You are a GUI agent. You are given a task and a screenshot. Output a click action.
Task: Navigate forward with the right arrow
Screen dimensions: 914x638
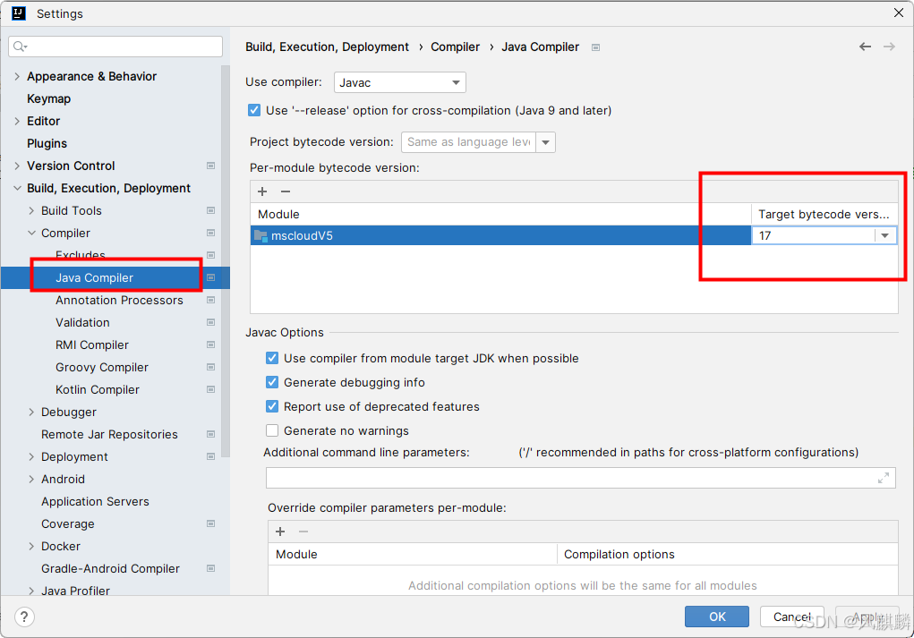[x=889, y=47]
